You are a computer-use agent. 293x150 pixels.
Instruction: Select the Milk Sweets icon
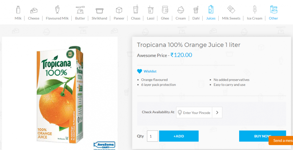[231, 10]
